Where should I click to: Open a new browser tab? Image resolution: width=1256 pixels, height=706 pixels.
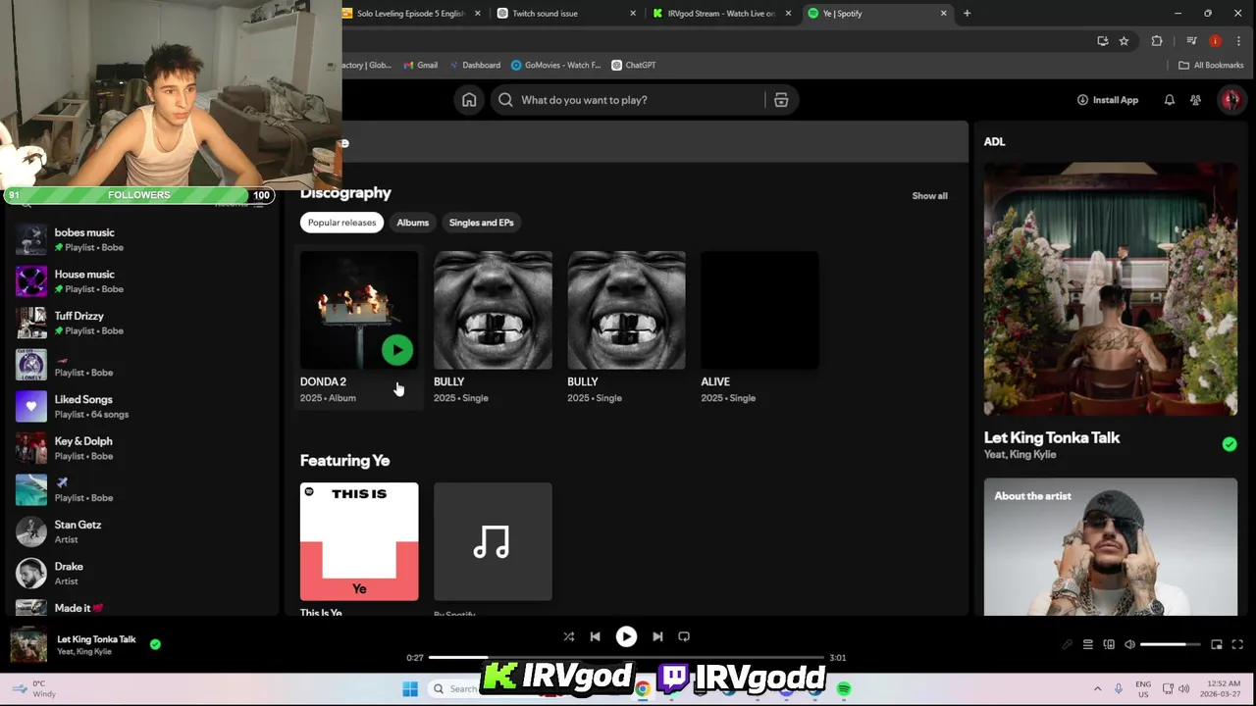point(967,14)
